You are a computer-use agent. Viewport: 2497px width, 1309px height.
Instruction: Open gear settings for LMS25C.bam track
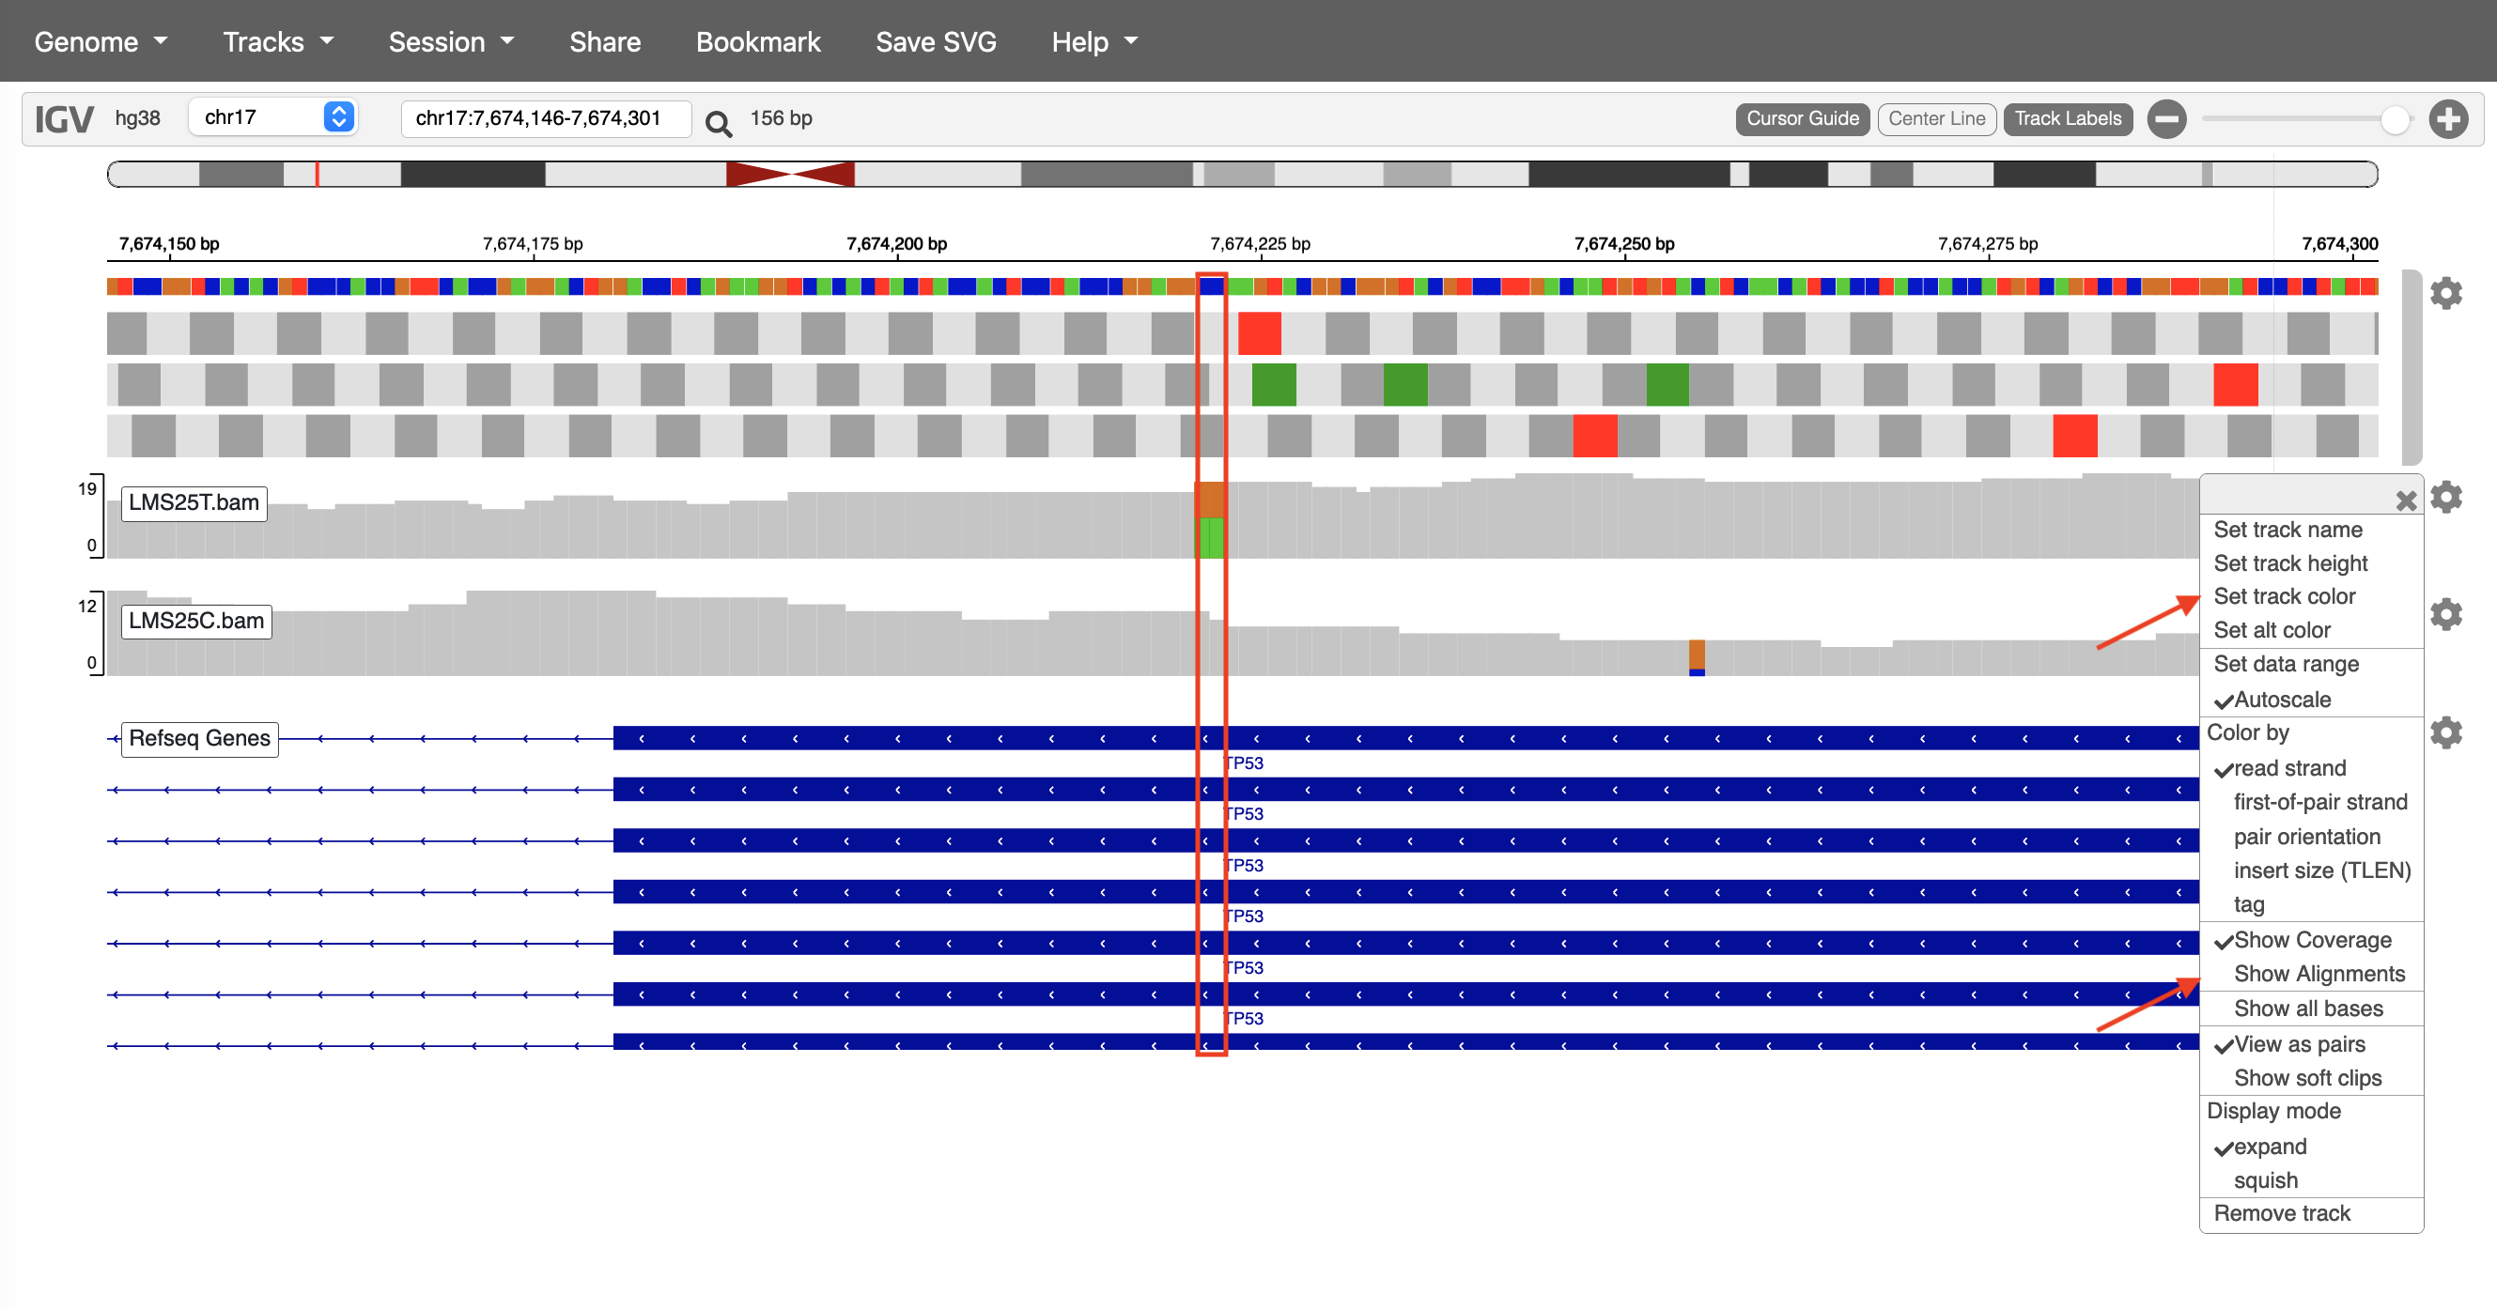[x=2445, y=613]
